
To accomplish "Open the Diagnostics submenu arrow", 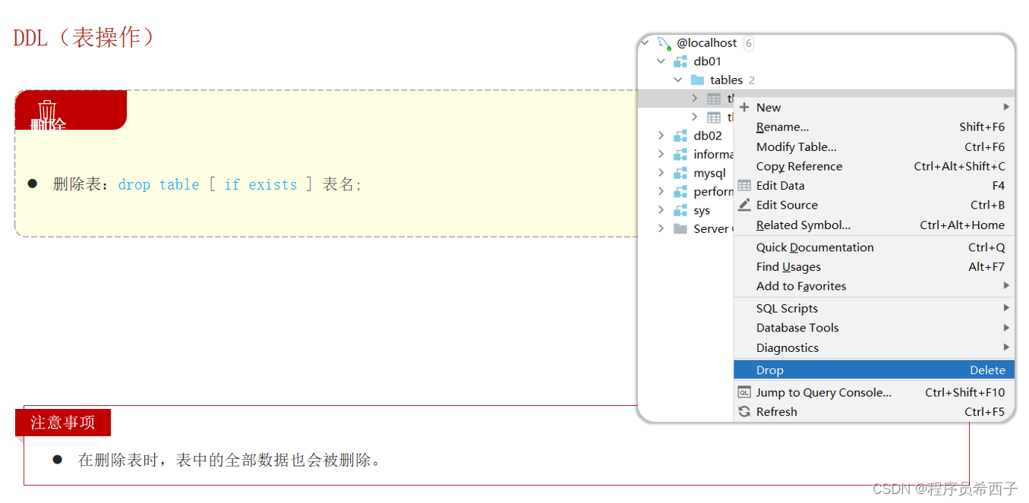I will (x=1006, y=347).
